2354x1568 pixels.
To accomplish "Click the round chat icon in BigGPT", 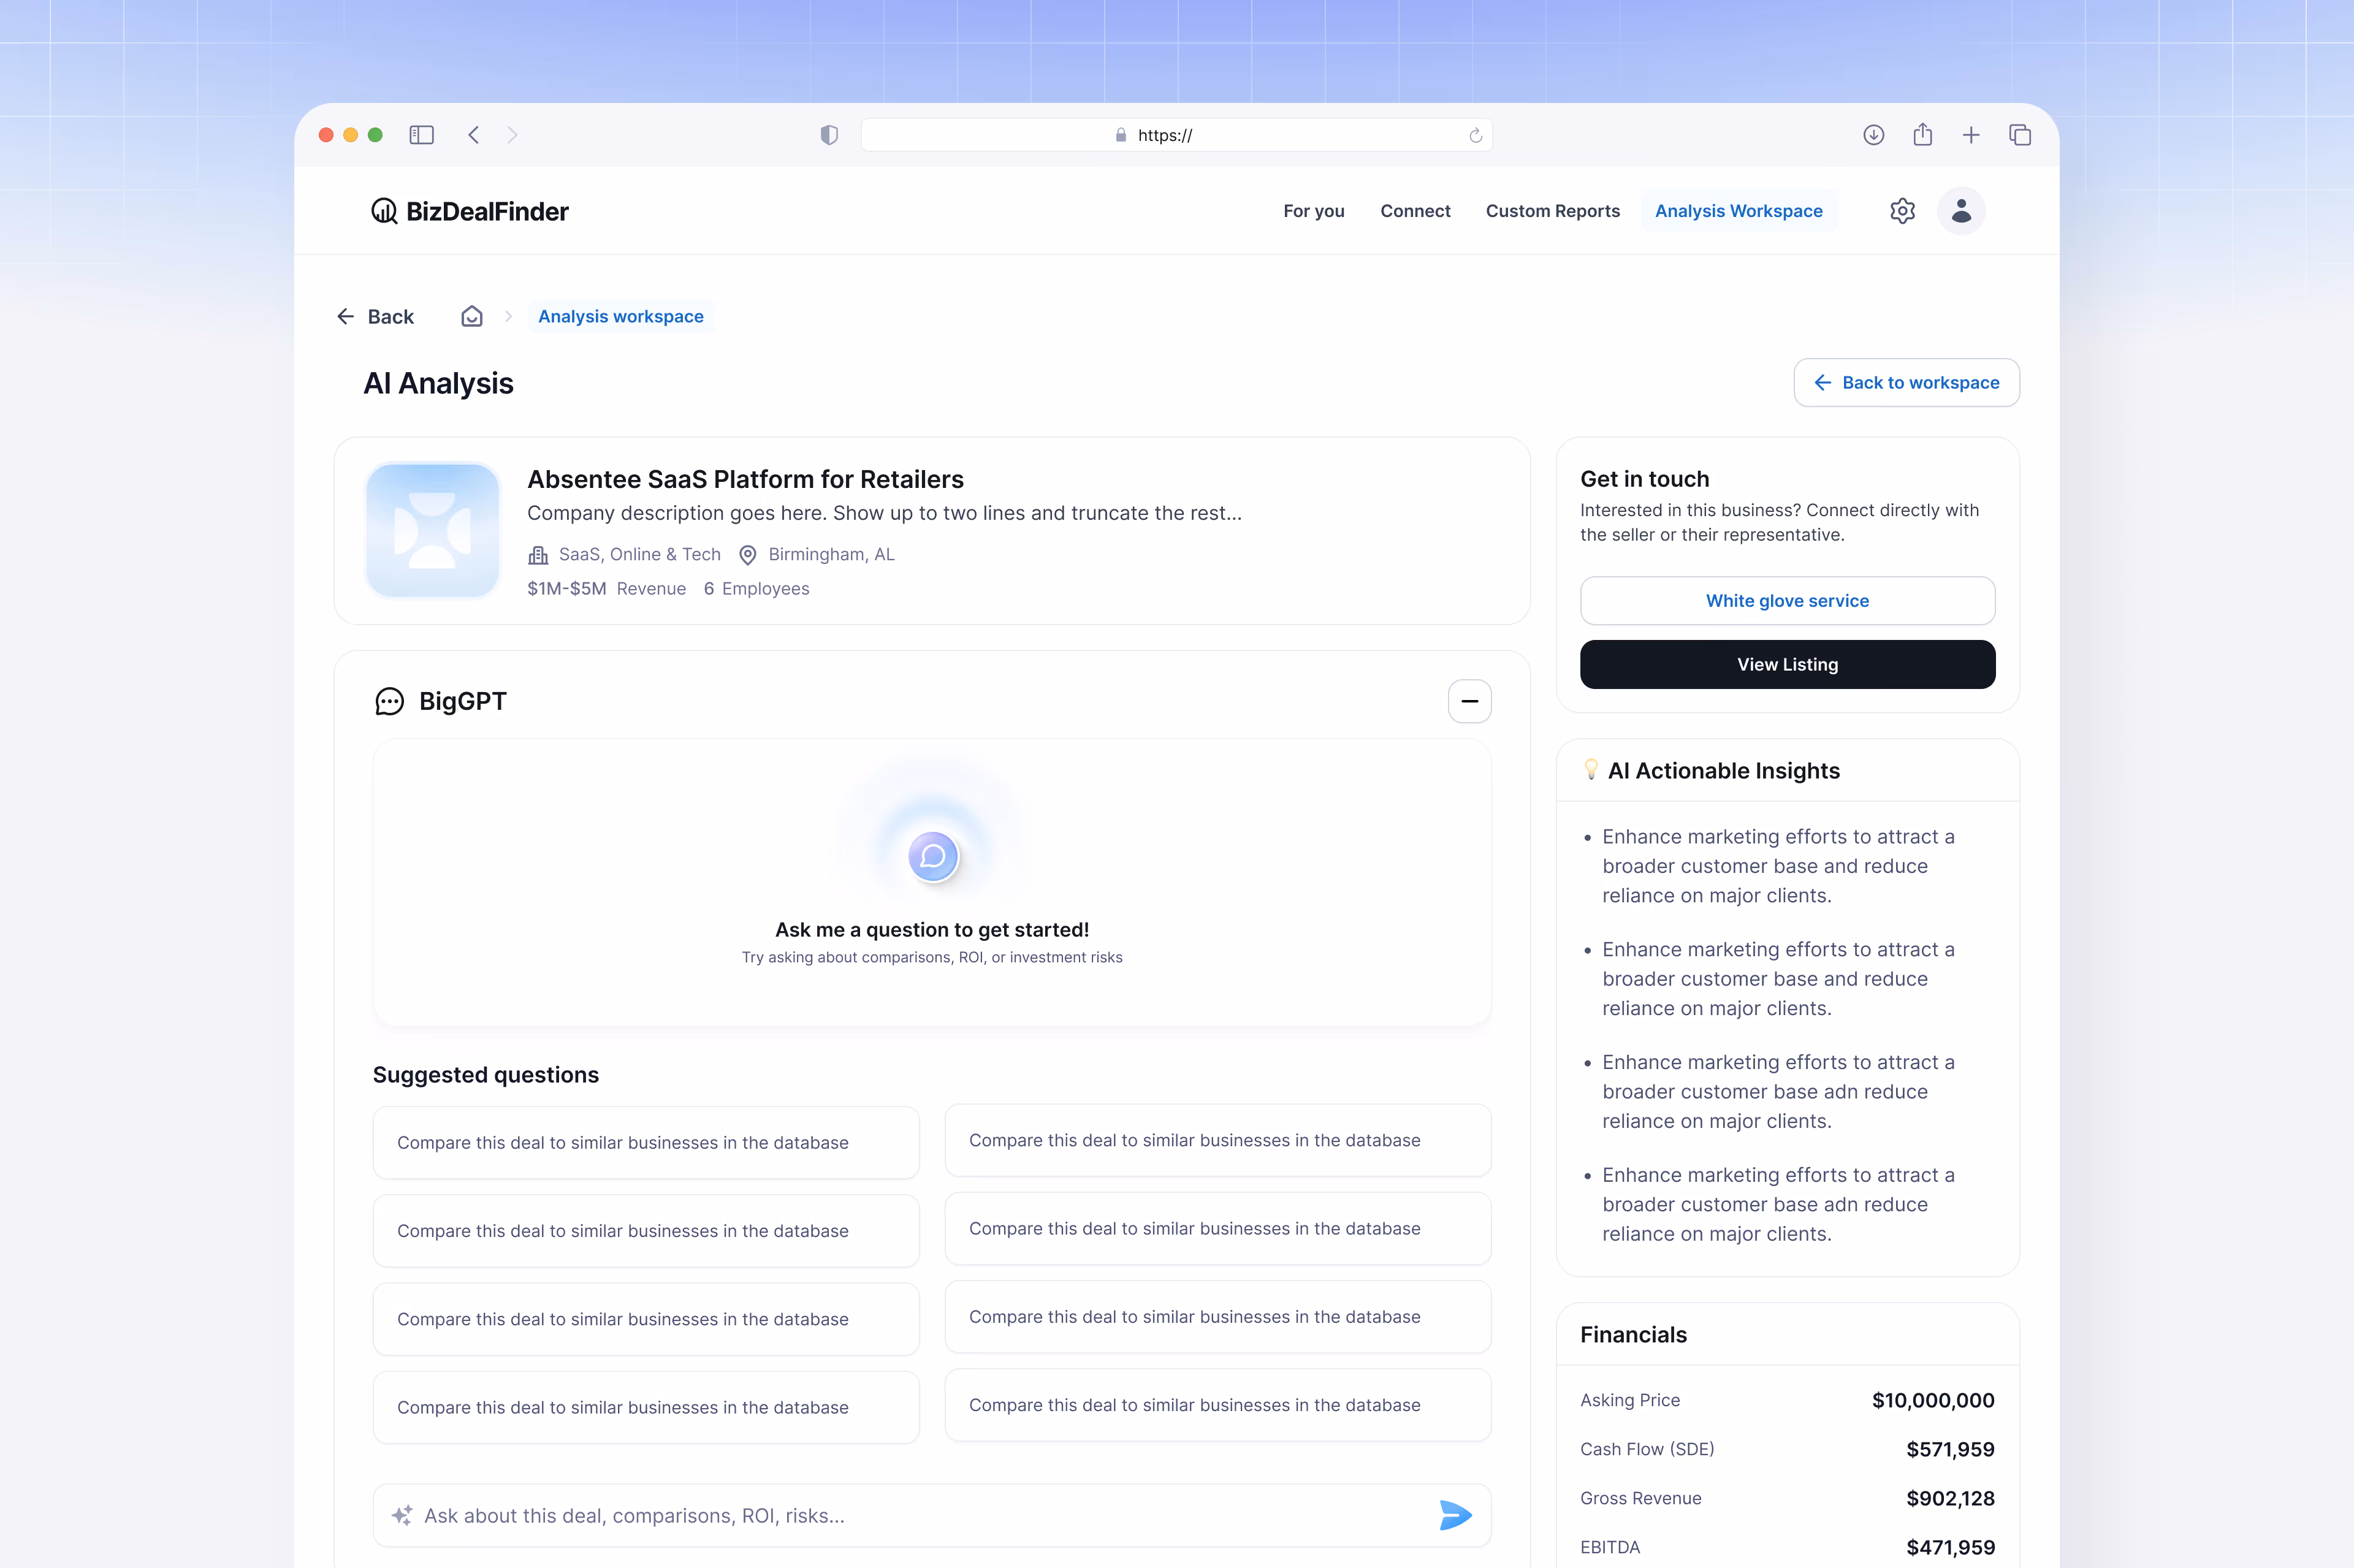I will click(933, 856).
